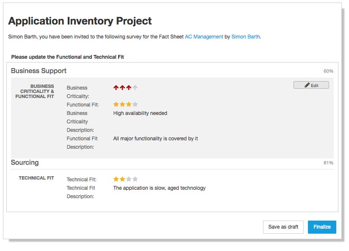Select the TECHNICAL FIT section label
Viewport: 349px width, 251px height.
pyautogui.click(x=36, y=178)
